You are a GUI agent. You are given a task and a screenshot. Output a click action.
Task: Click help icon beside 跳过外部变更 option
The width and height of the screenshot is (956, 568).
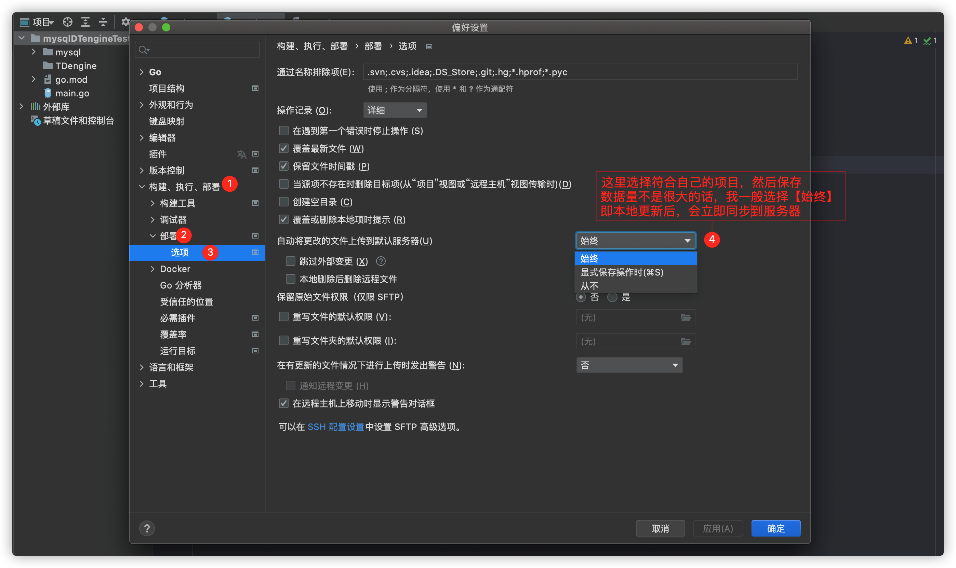(381, 261)
